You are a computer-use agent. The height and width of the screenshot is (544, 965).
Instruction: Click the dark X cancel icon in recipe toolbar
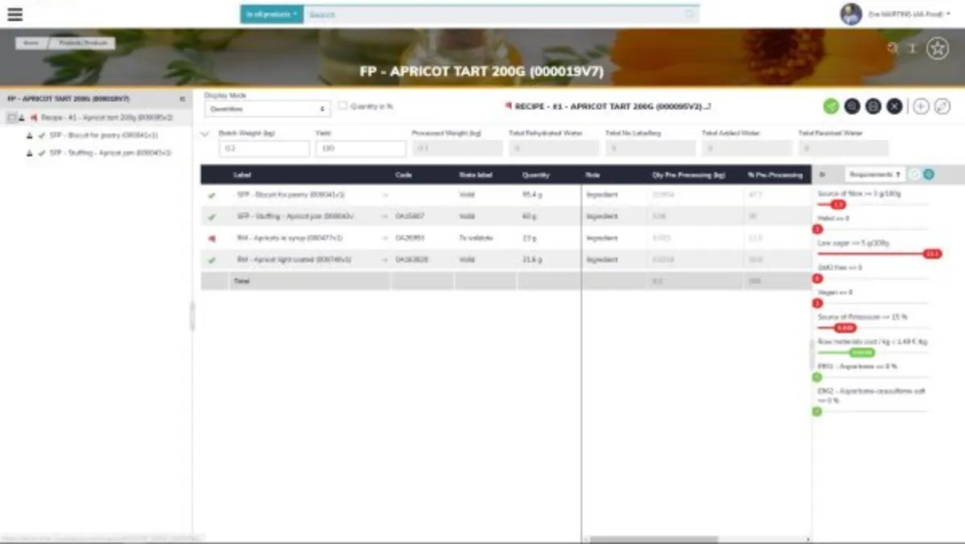[x=894, y=106]
